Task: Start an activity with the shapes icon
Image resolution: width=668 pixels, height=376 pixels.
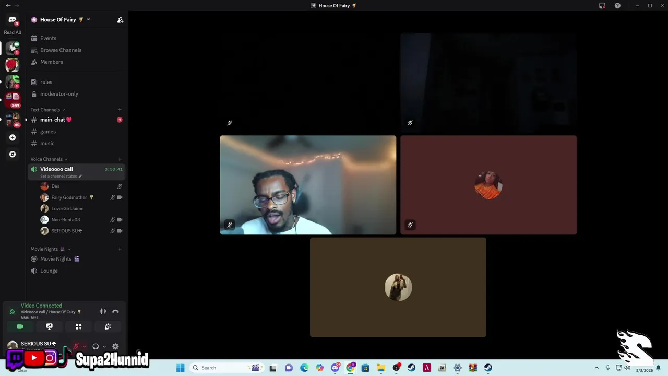Action: 78,326
